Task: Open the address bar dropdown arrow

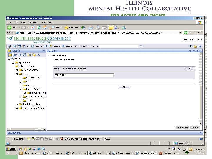Action: pos(180,33)
